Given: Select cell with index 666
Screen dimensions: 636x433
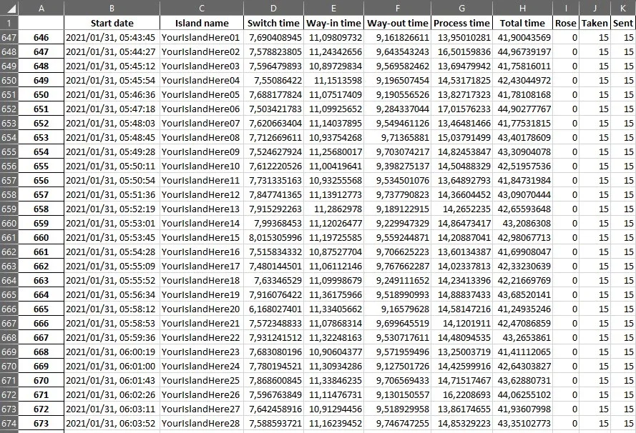Looking at the screenshot, I should point(41,323).
